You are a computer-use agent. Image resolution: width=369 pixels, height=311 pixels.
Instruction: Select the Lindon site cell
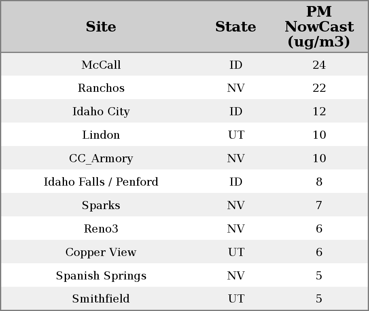pyautogui.click(x=101, y=135)
